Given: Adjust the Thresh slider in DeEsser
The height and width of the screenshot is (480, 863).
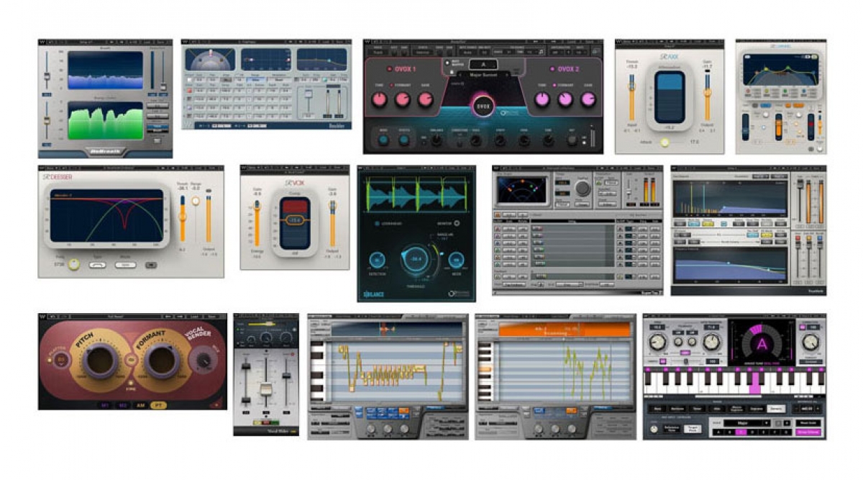Looking at the screenshot, I should pyautogui.click(x=182, y=217).
